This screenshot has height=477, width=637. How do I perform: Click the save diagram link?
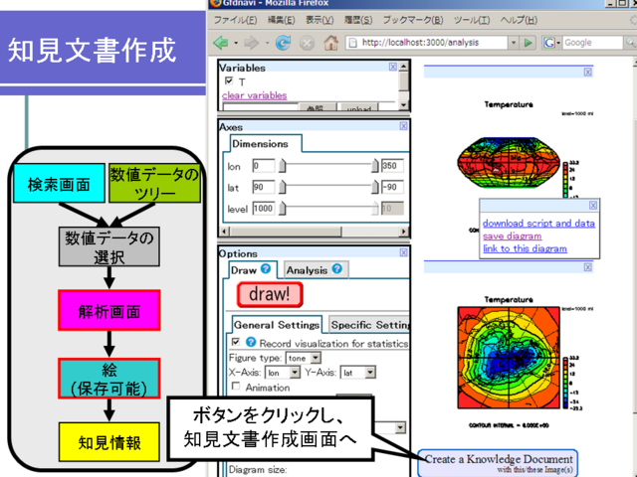click(x=512, y=237)
